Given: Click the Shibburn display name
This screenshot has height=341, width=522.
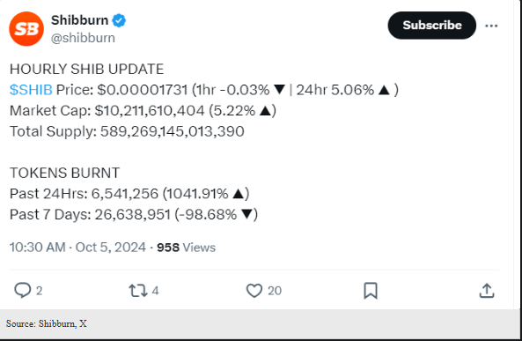Looking at the screenshot, I should (x=79, y=20).
